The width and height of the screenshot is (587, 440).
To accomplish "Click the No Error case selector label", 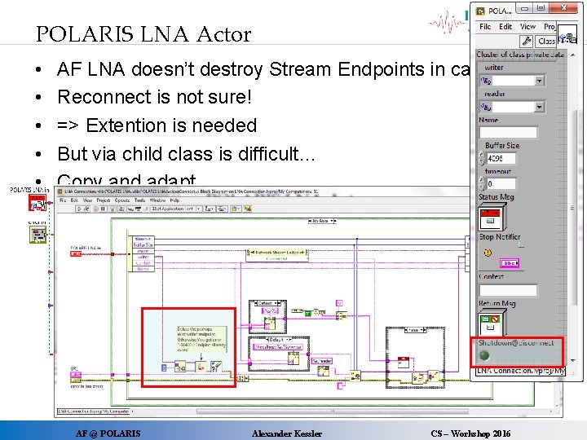I will tap(322, 221).
